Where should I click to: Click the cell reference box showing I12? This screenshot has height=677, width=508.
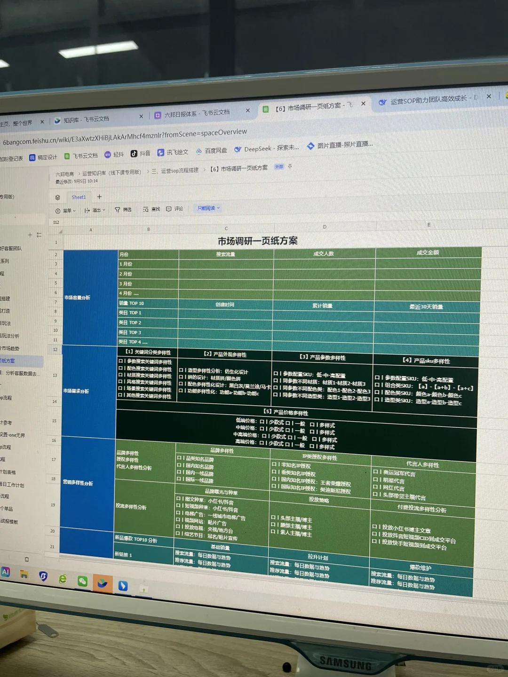56,222
